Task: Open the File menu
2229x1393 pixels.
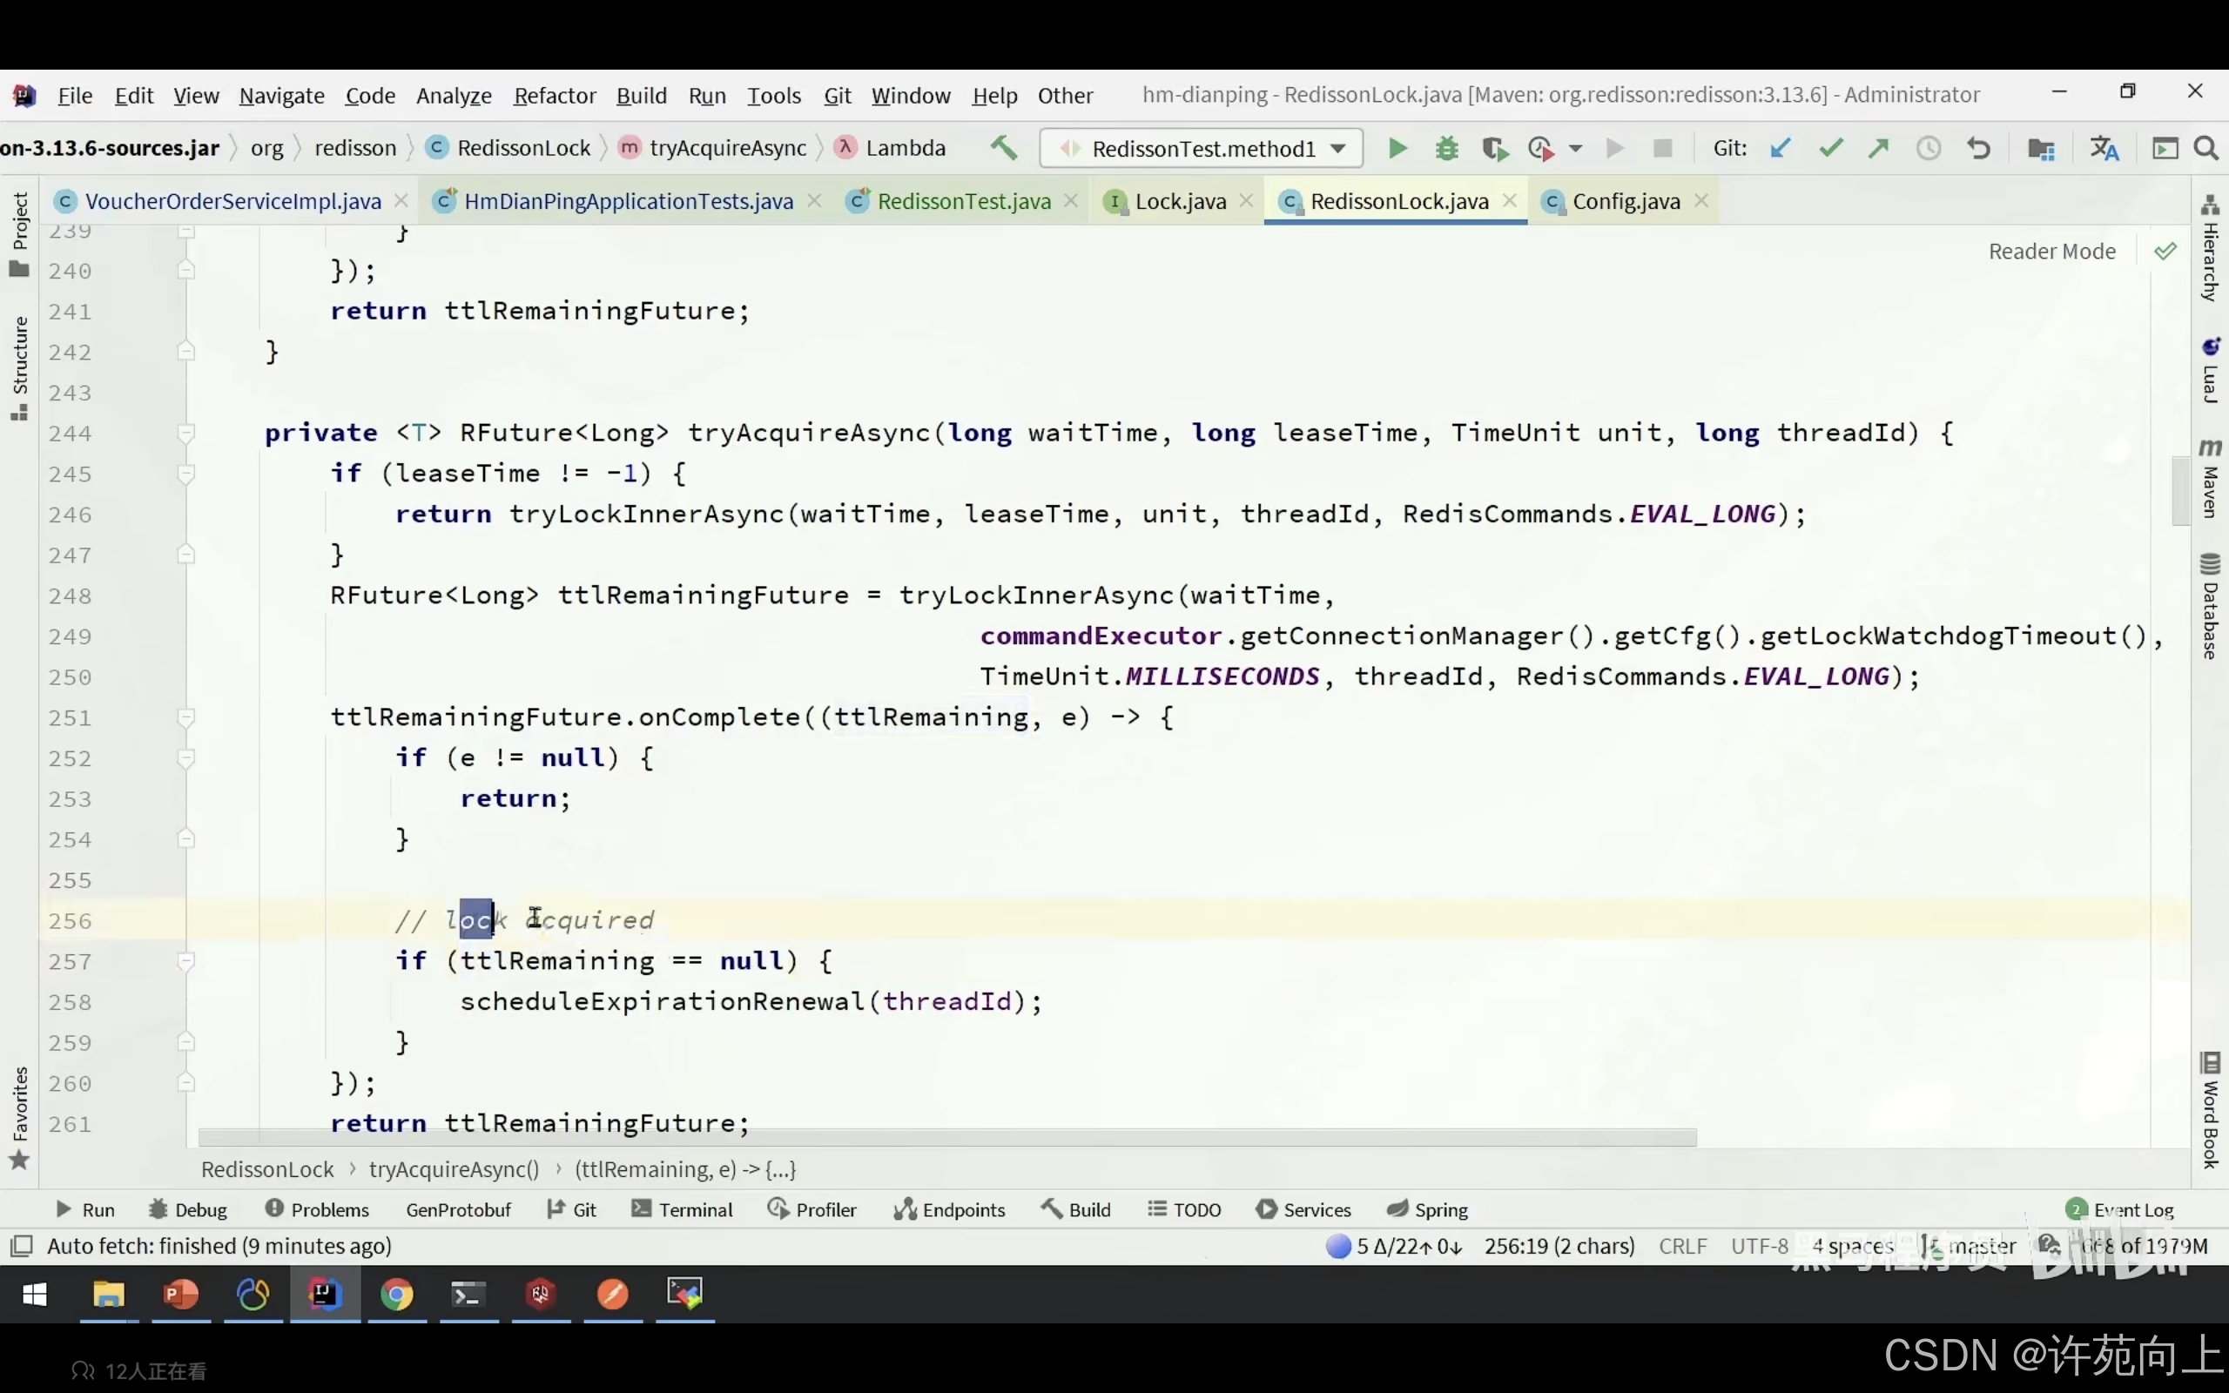Action: 75,95
